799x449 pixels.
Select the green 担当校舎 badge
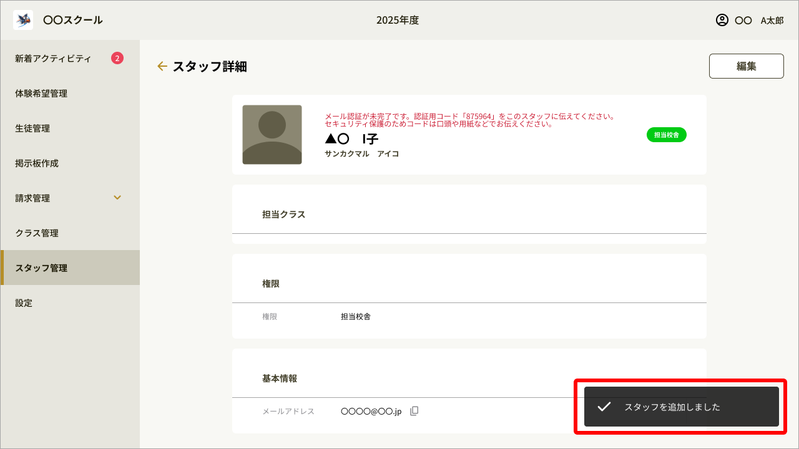pos(666,134)
